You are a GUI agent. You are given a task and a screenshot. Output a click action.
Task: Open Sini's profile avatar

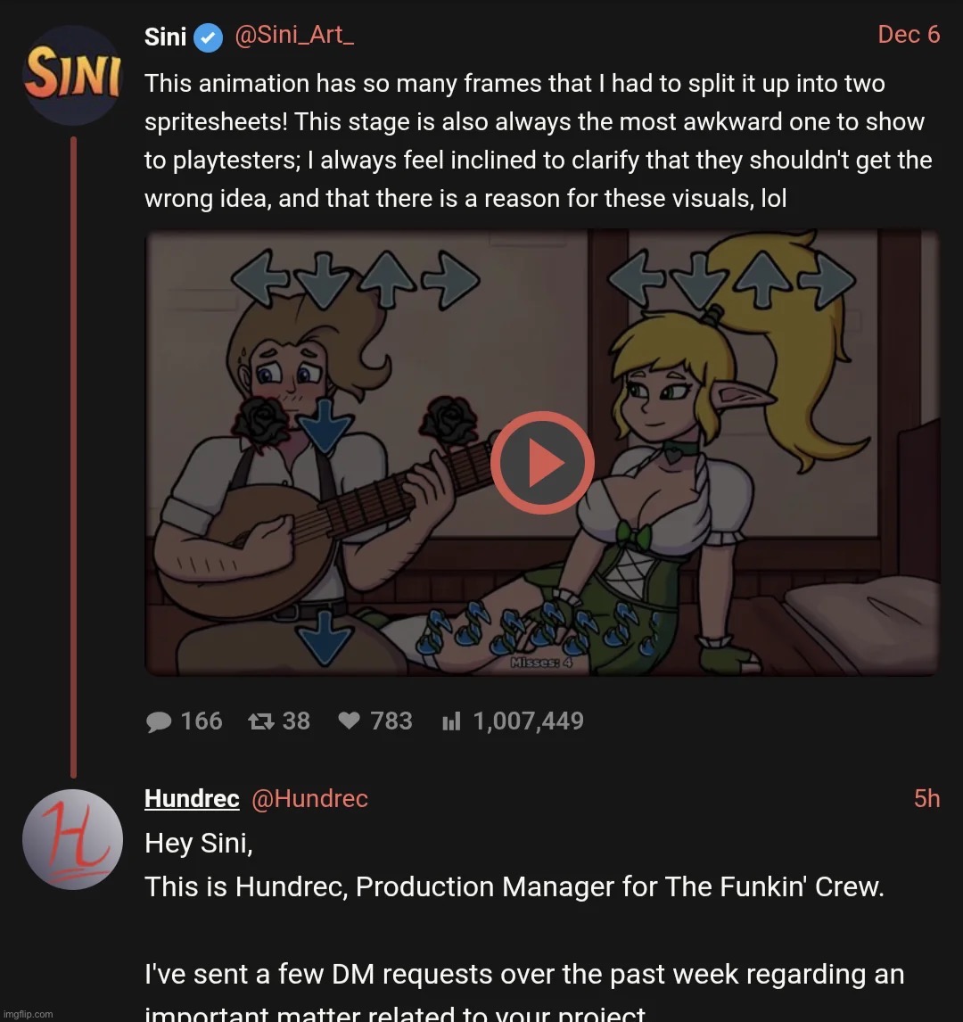[71, 75]
